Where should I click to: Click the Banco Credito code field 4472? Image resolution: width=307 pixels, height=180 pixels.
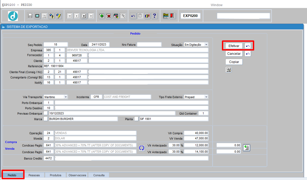pos(49,158)
